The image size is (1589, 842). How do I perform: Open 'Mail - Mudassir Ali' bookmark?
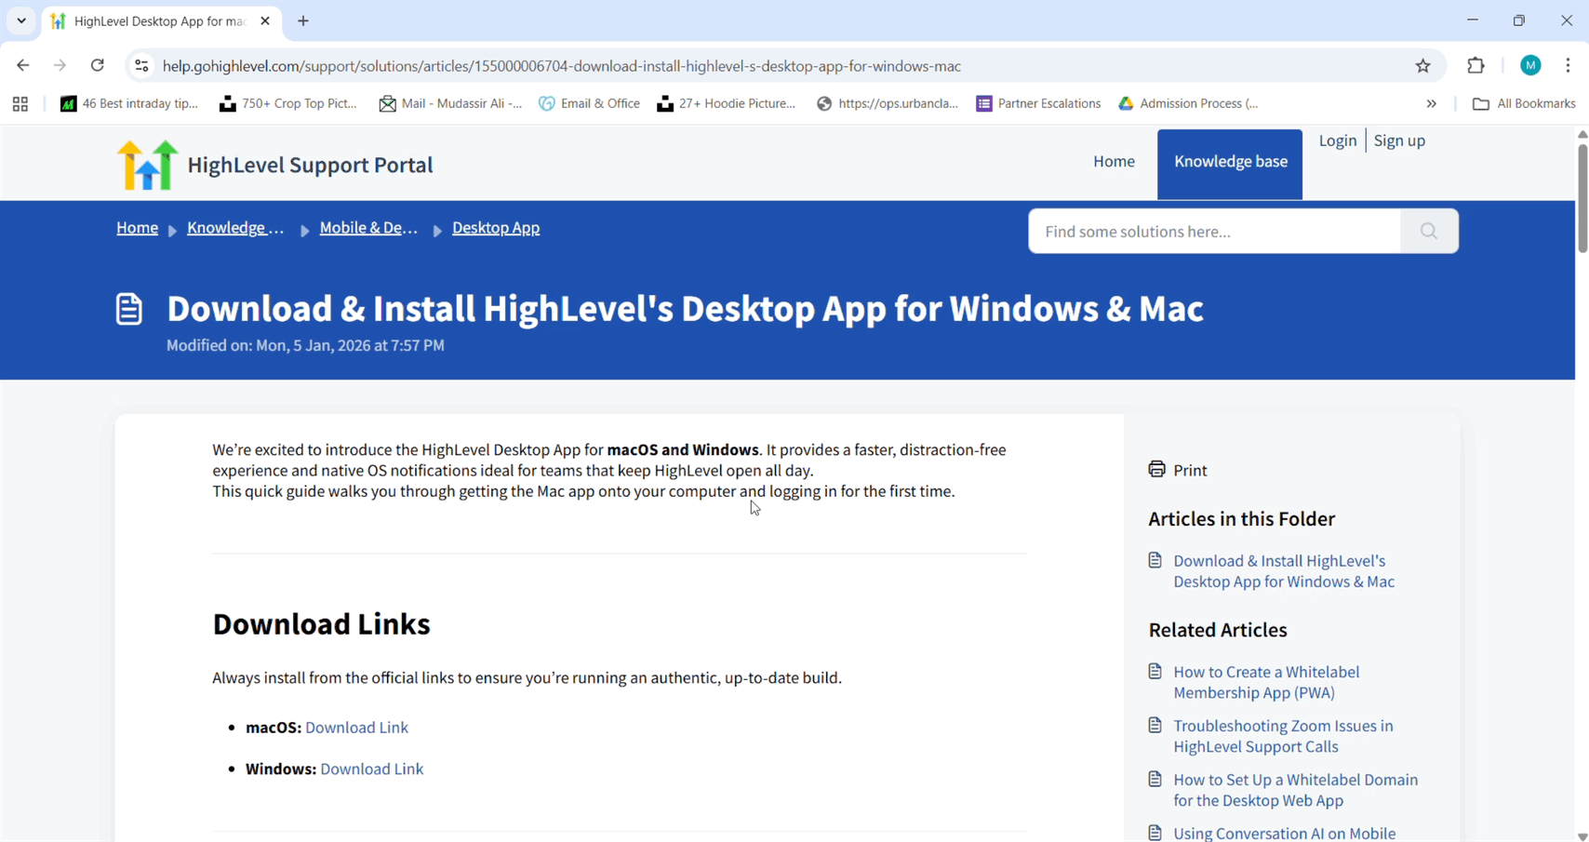pos(451,103)
